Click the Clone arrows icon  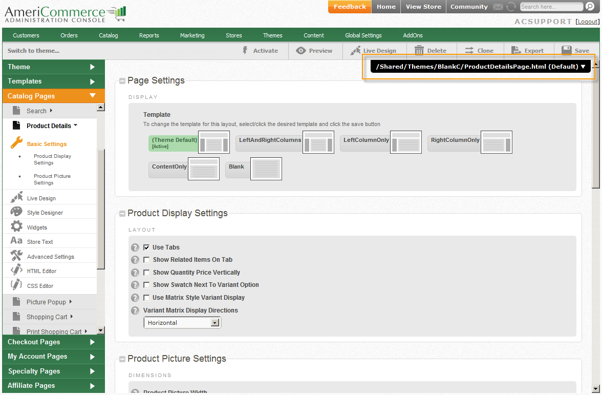click(469, 50)
